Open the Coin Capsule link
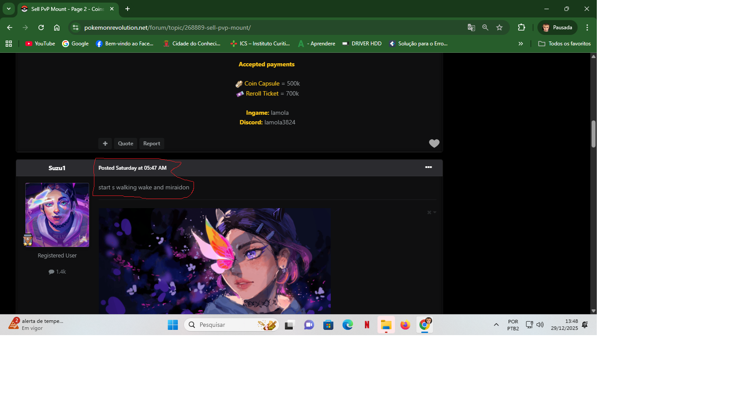Screen dimensions: 734x401 262,83
